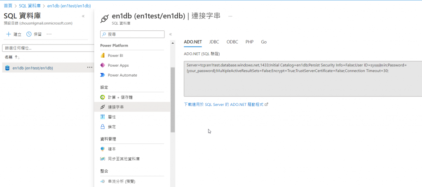Click the compute and storage icon
This screenshot has height=187, width=422.
[103, 97]
